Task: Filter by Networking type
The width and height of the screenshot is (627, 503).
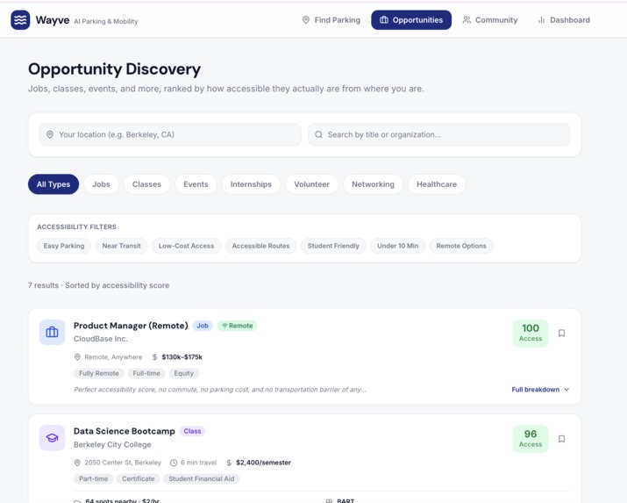Action: [373, 184]
